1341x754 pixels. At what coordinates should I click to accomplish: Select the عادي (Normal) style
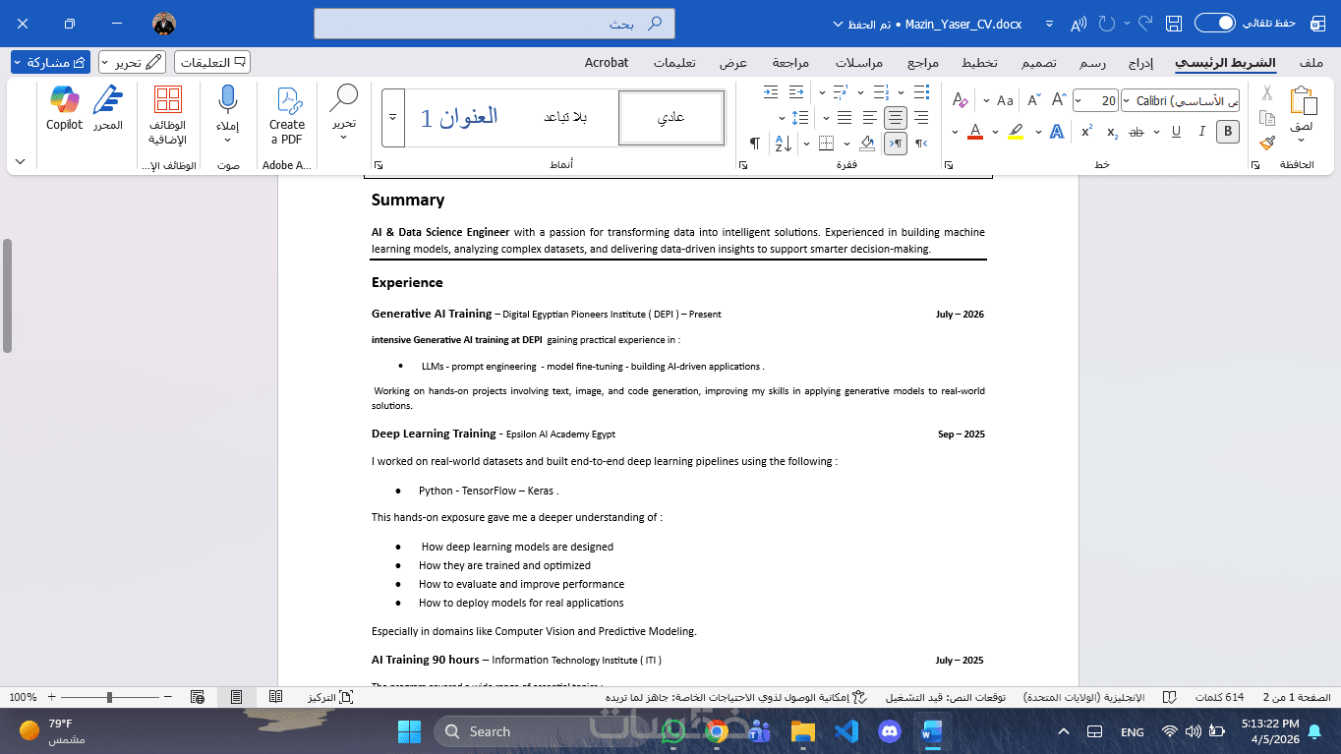pos(671,118)
